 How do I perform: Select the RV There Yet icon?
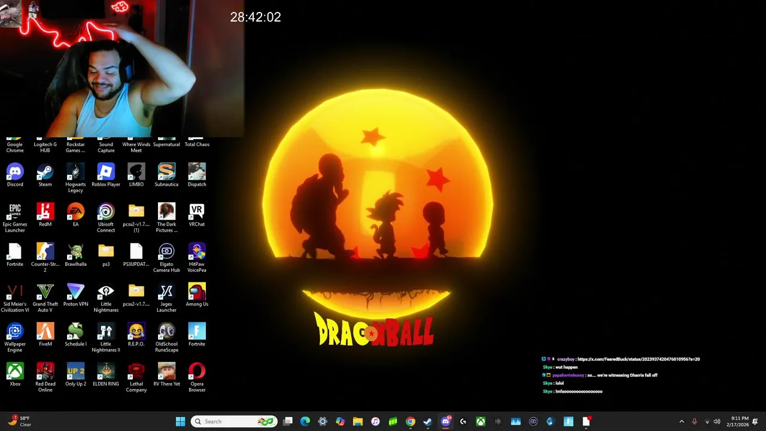tap(166, 375)
